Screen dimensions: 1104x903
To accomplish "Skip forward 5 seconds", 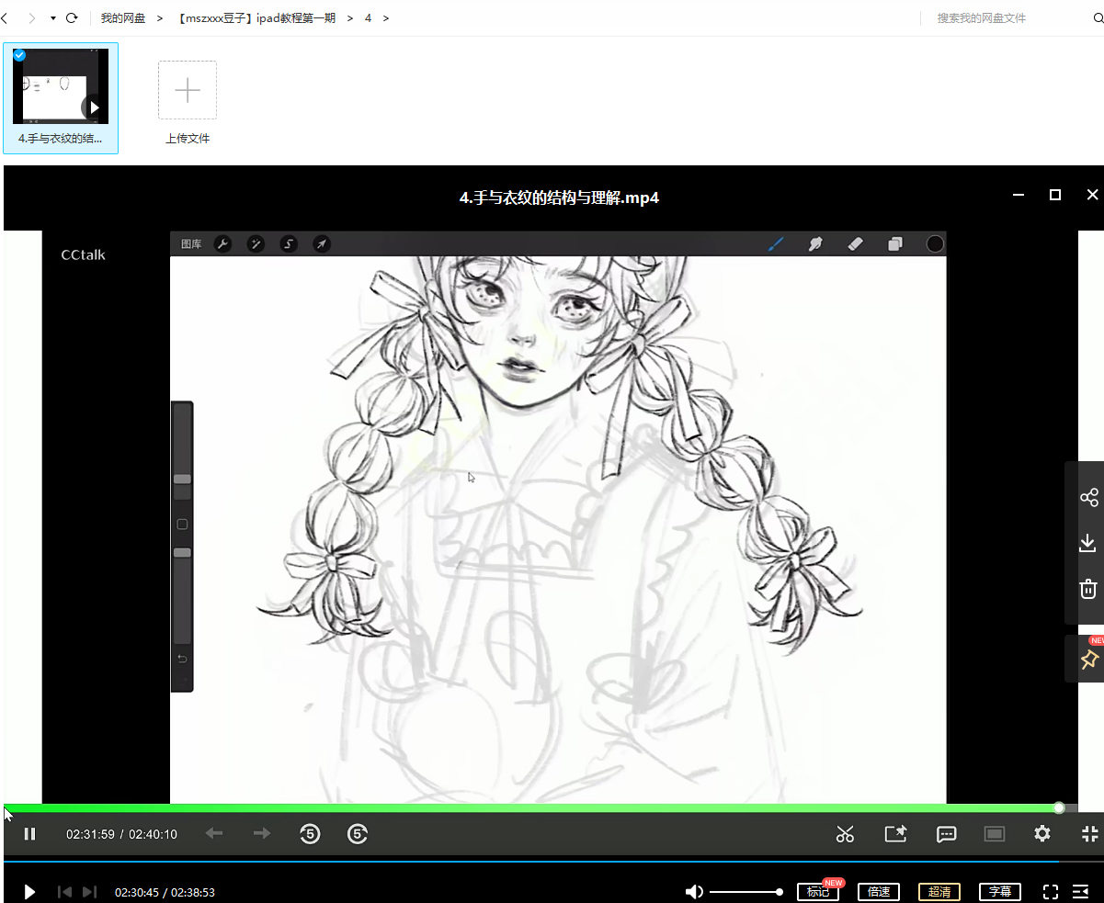I will point(358,834).
